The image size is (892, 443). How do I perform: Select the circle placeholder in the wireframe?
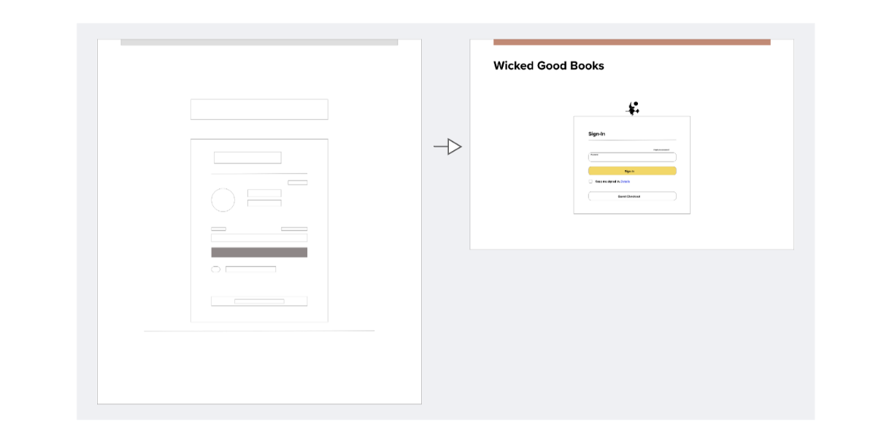point(223,200)
